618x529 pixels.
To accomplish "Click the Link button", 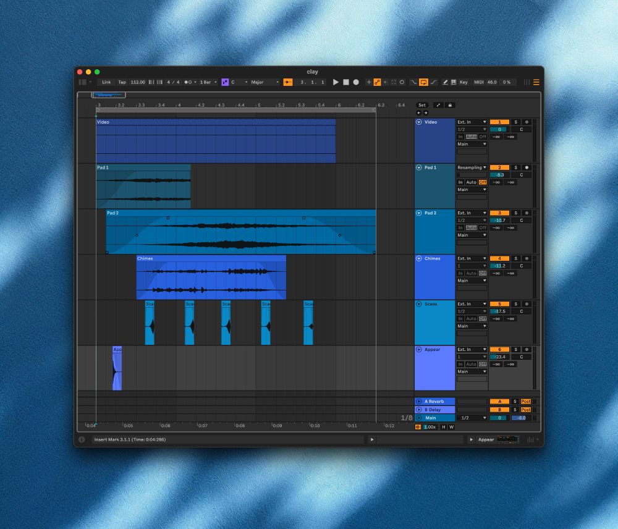I will [106, 82].
